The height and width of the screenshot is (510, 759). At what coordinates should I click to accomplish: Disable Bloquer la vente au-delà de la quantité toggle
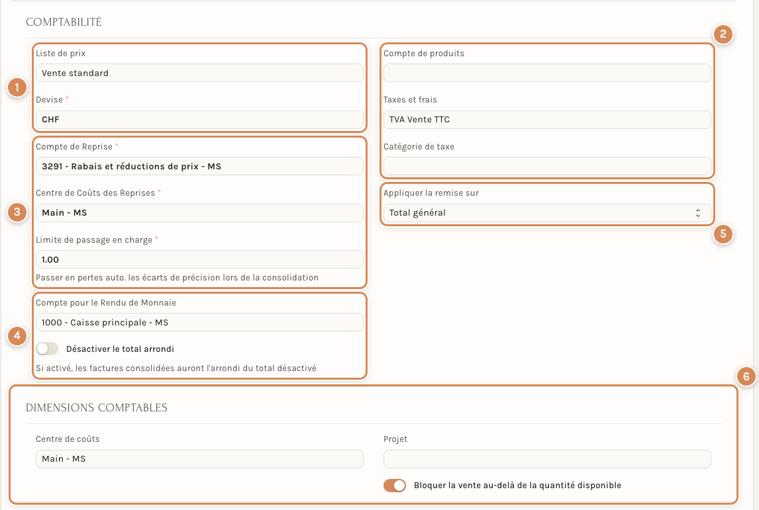395,486
